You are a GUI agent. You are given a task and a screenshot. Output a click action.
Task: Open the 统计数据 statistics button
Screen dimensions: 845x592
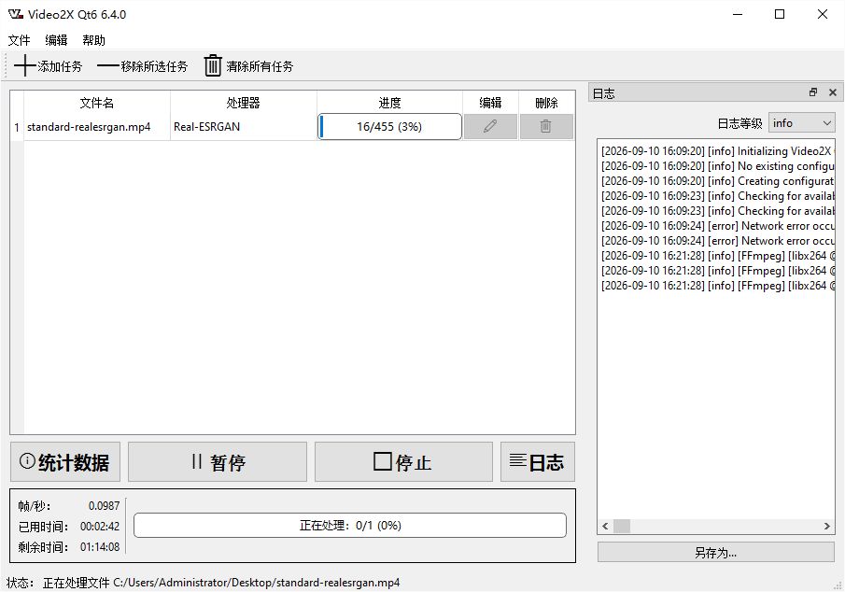[x=65, y=462]
